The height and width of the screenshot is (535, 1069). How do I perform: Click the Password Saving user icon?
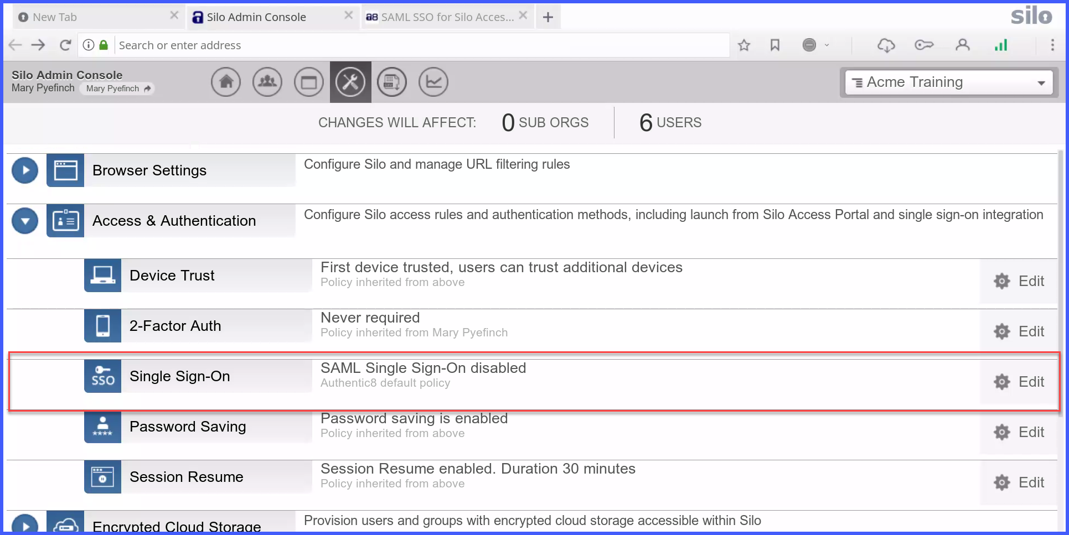point(102,427)
